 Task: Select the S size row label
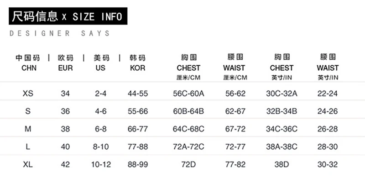click(28, 111)
